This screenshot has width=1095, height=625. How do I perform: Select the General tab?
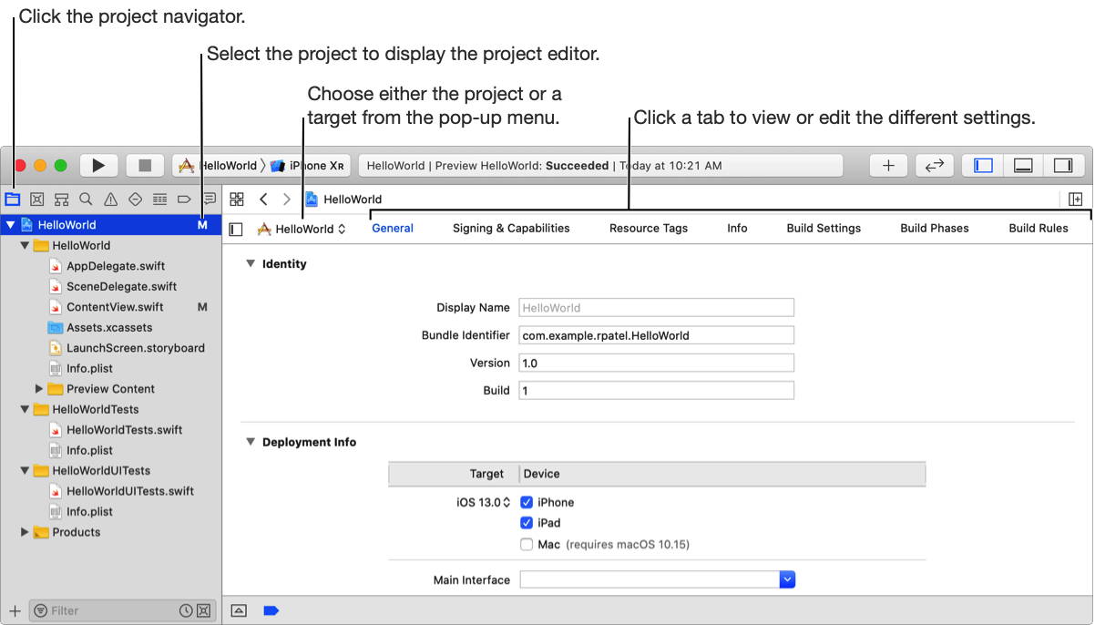(x=393, y=229)
